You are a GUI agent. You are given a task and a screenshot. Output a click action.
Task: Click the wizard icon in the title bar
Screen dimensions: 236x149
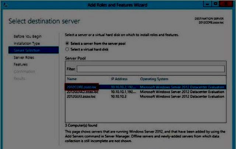point(6,5)
